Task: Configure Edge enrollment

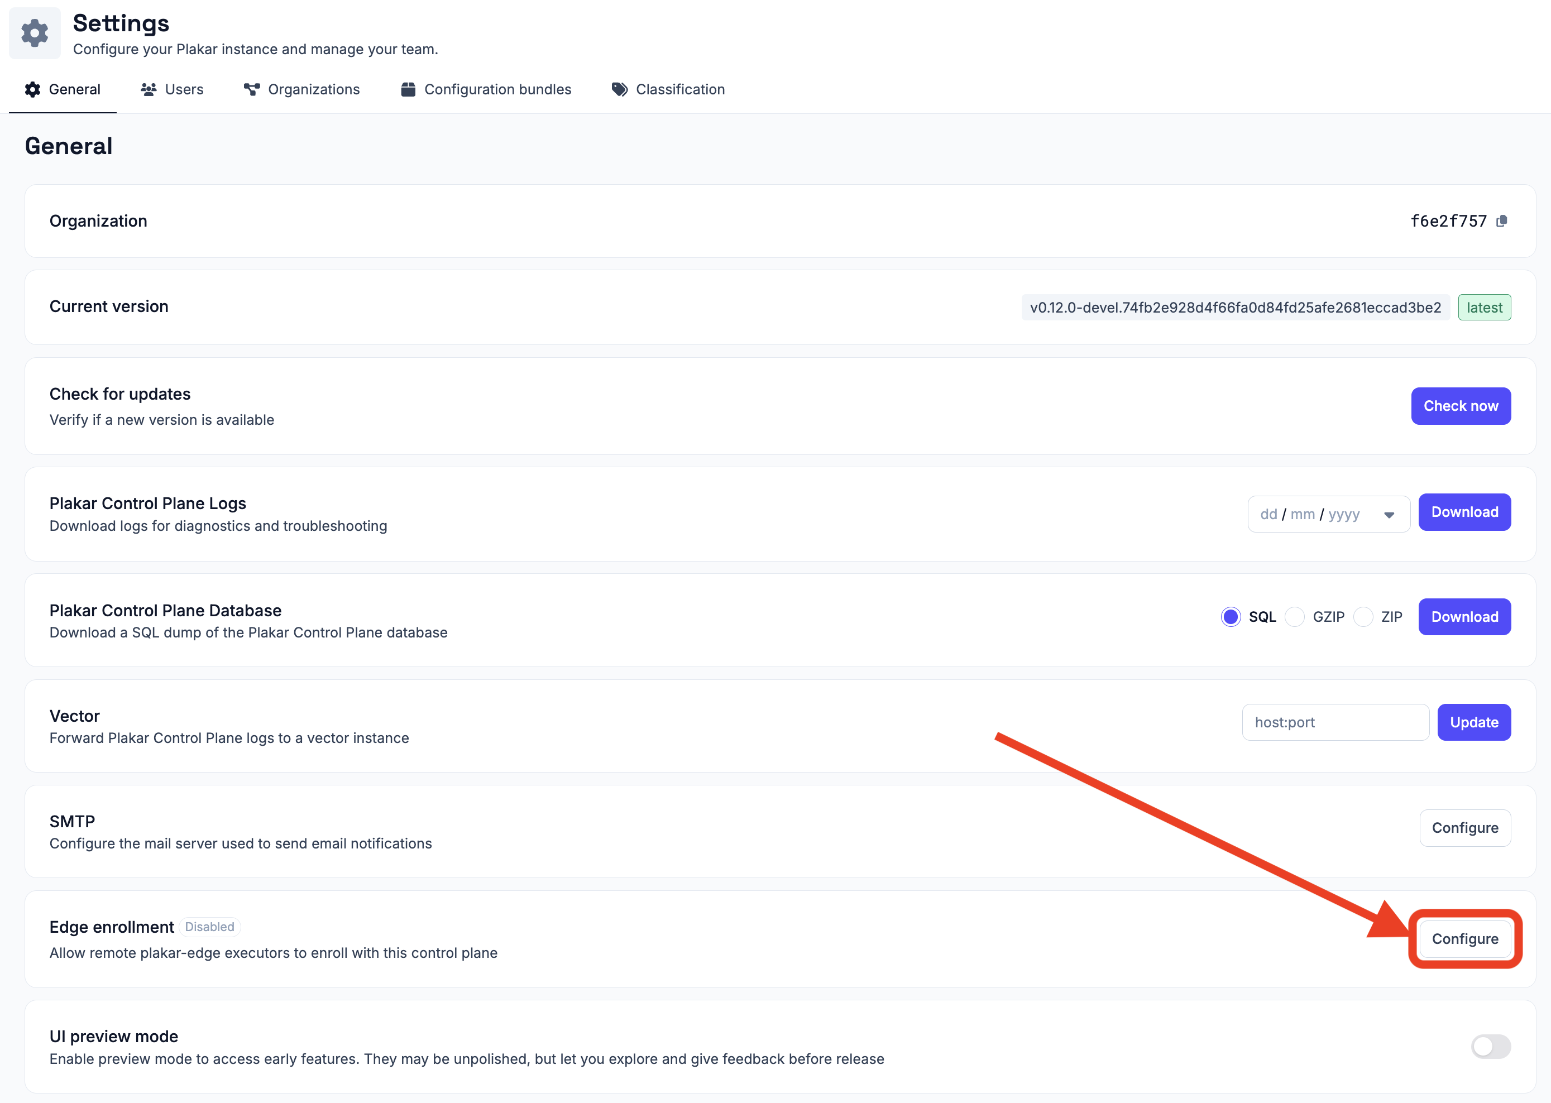Action: (1464, 939)
